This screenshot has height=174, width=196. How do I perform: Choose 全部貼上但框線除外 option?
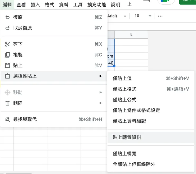(x=151, y=164)
